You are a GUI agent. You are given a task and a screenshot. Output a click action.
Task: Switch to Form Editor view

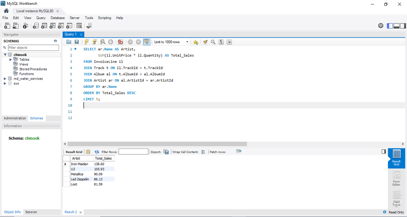396,178
